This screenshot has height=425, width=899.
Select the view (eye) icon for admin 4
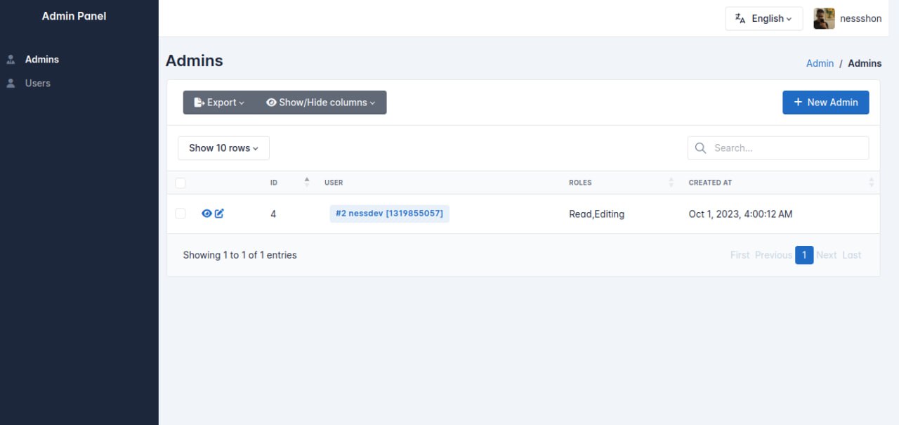206,213
